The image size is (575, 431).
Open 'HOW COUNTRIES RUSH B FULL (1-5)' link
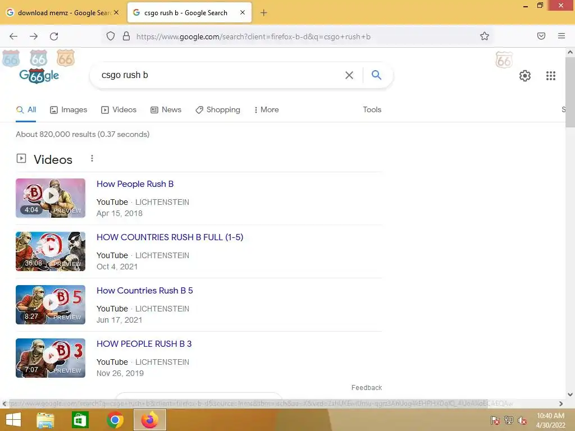click(x=170, y=237)
